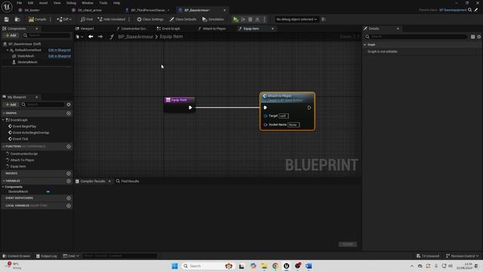Add a new macro via Macros plus icon

click(69, 173)
